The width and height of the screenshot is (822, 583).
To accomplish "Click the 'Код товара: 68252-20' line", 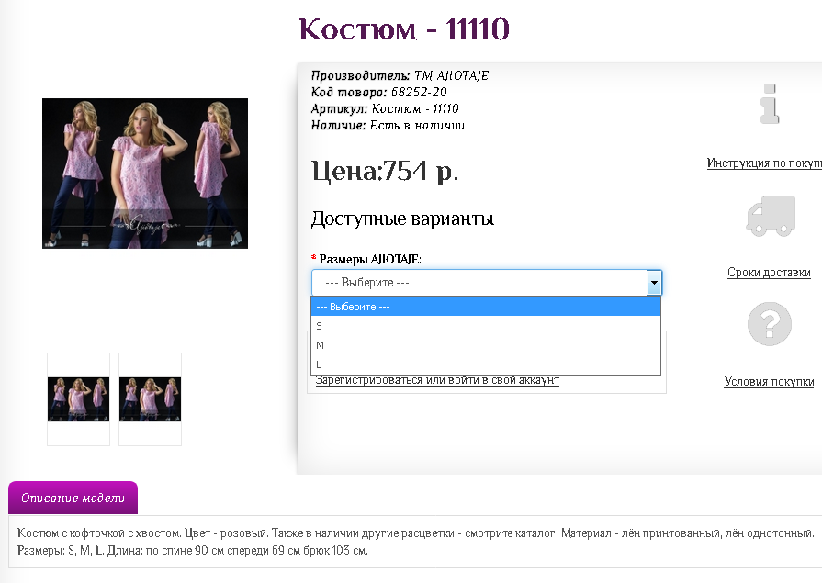I will click(379, 93).
